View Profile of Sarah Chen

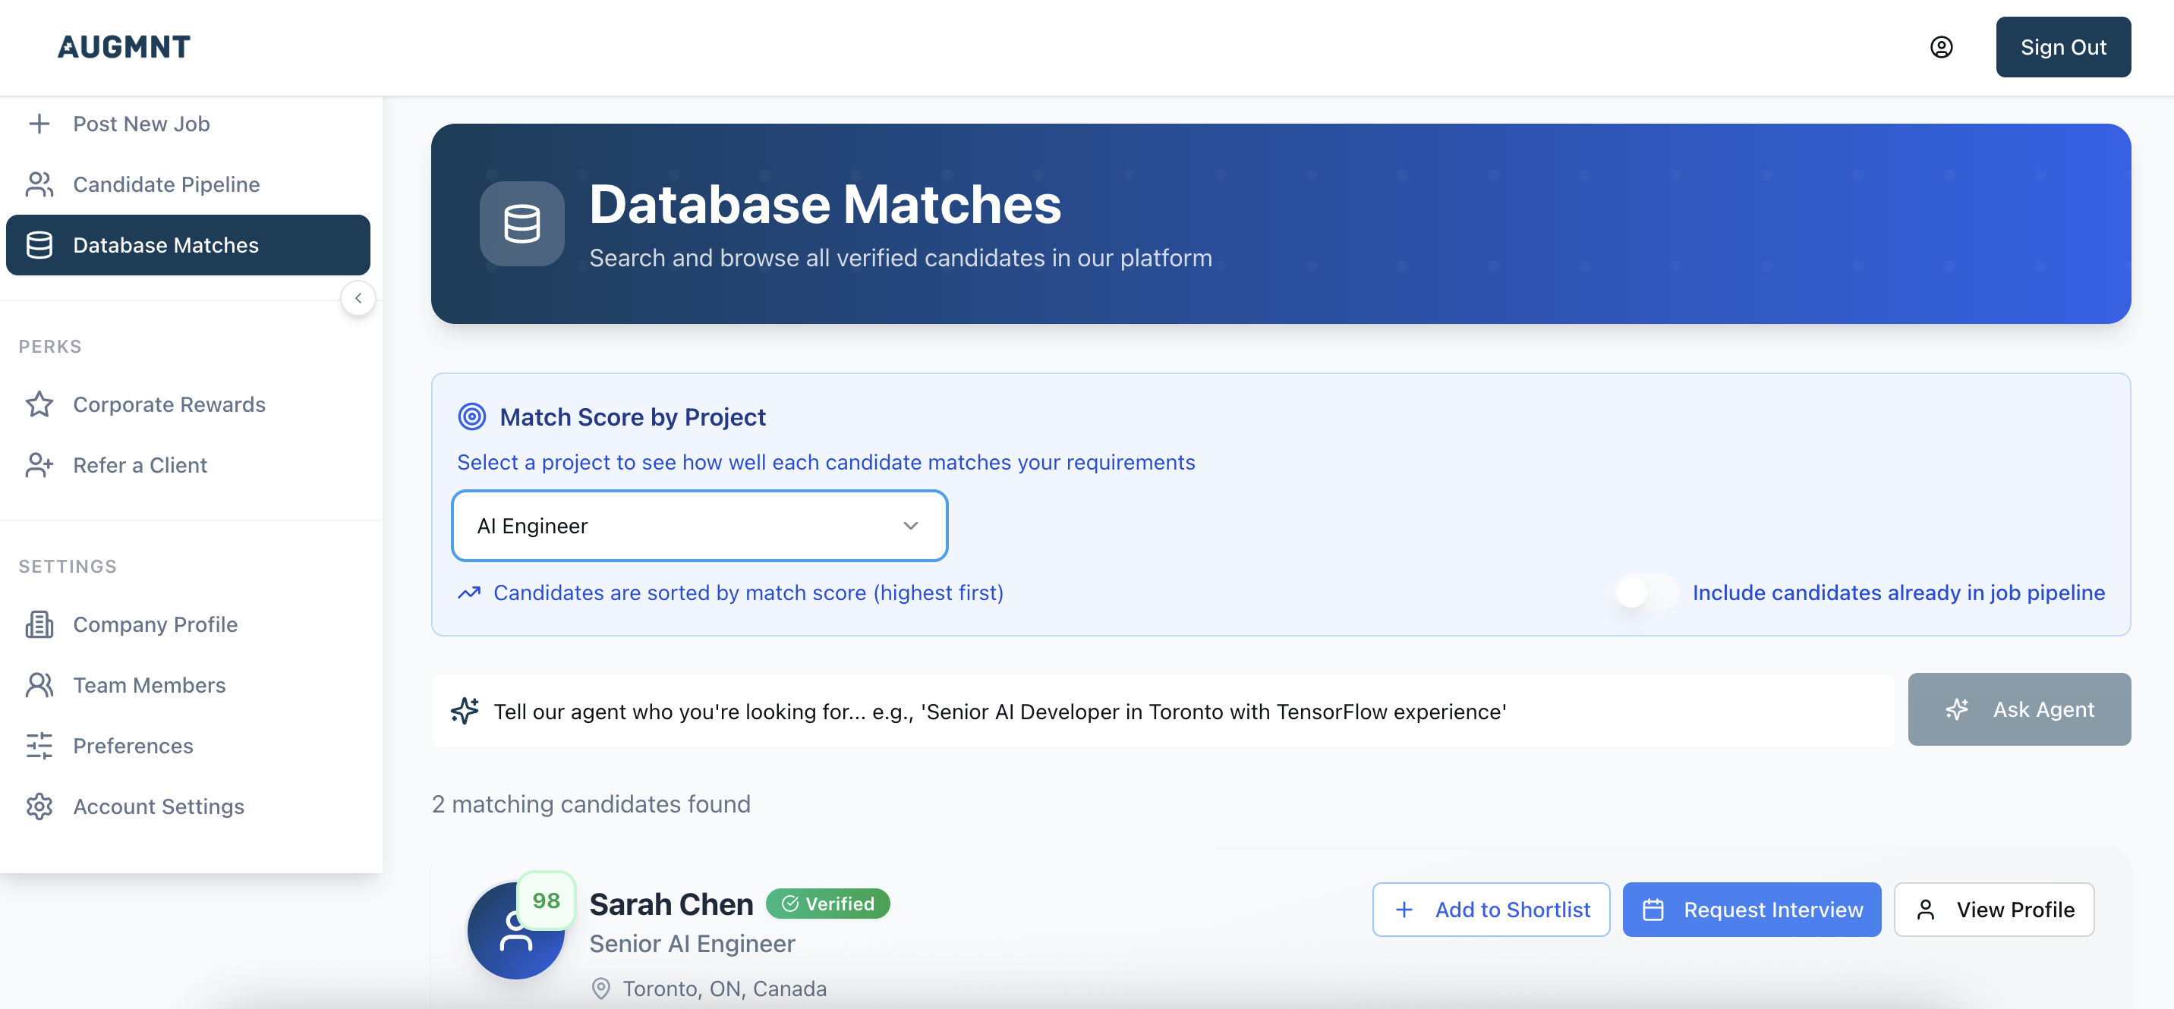[1993, 910]
